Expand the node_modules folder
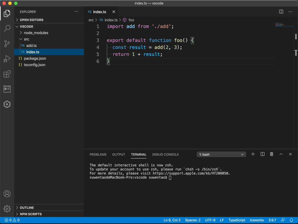 point(36,33)
